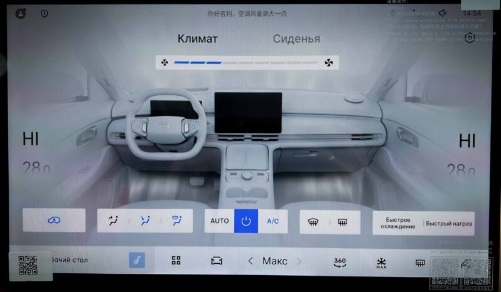Decrease fan speed with small fan icon
The width and height of the screenshot is (501, 292).
point(164,62)
